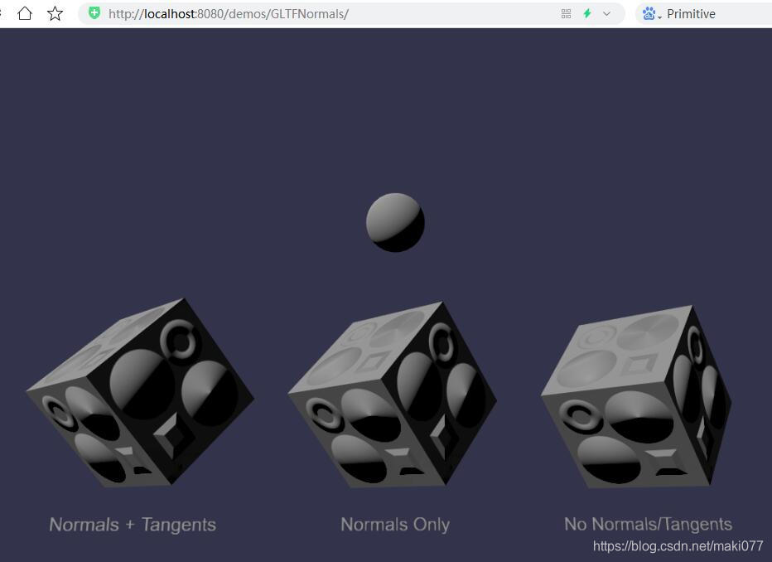Click the 'No Normals/Tangents' label
772x562 pixels.
tap(648, 524)
